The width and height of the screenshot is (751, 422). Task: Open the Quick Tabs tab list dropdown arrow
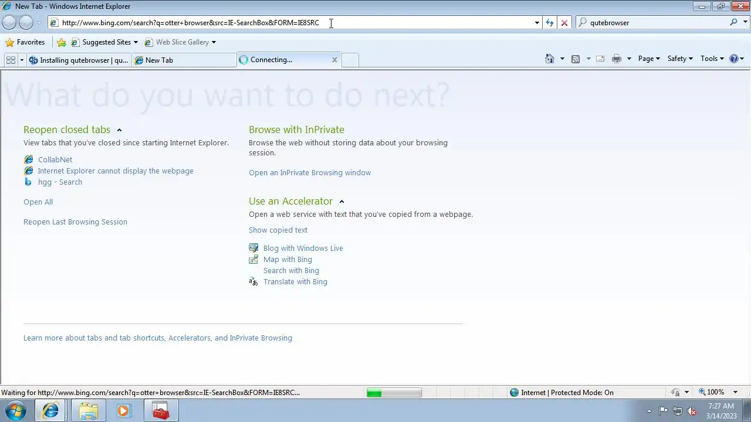22,60
